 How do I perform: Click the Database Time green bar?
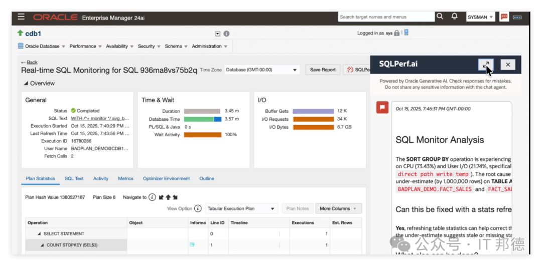199,119
